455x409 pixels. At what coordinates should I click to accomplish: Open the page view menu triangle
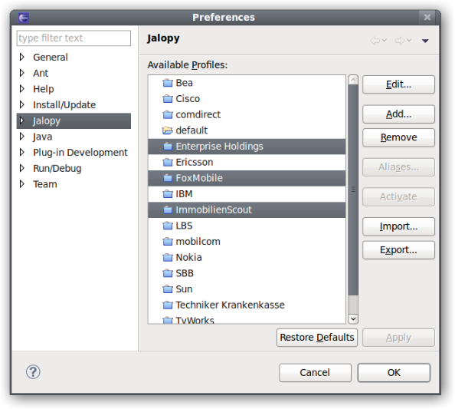[x=425, y=41]
